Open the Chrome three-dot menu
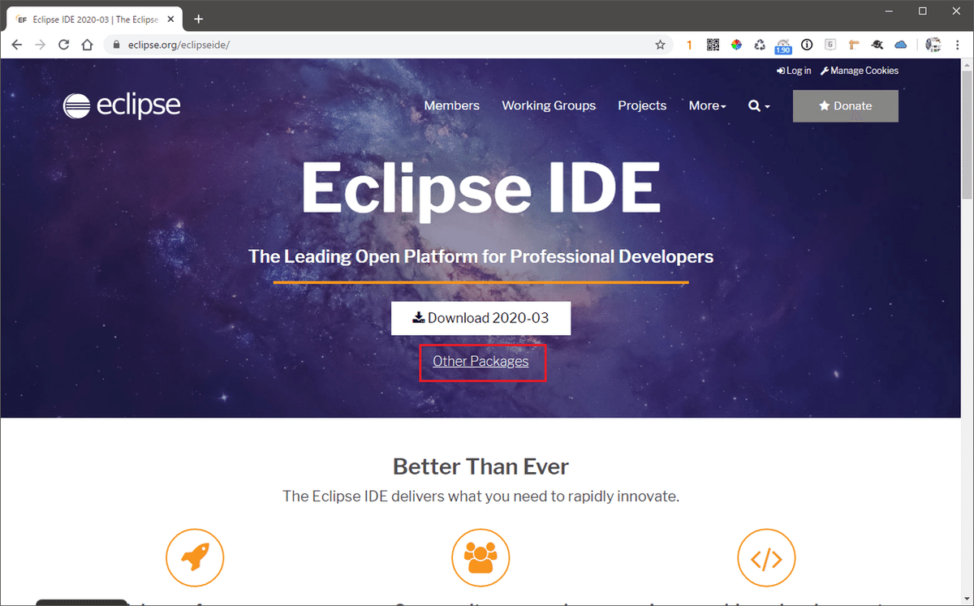This screenshot has height=606, width=974. click(958, 45)
